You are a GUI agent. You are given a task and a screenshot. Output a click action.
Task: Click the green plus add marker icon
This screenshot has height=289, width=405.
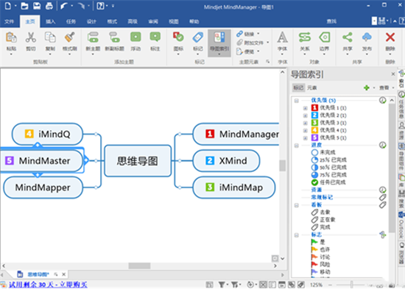pos(366,88)
